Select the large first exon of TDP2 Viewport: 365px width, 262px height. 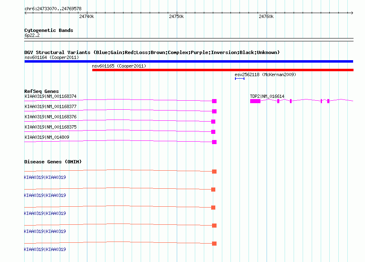(x=255, y=101)
